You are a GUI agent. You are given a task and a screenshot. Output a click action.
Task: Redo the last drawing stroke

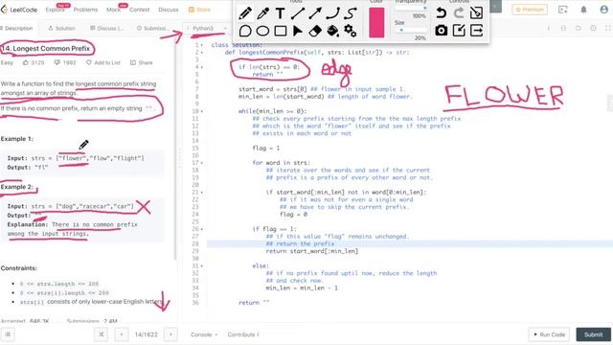tap(459, 12)
